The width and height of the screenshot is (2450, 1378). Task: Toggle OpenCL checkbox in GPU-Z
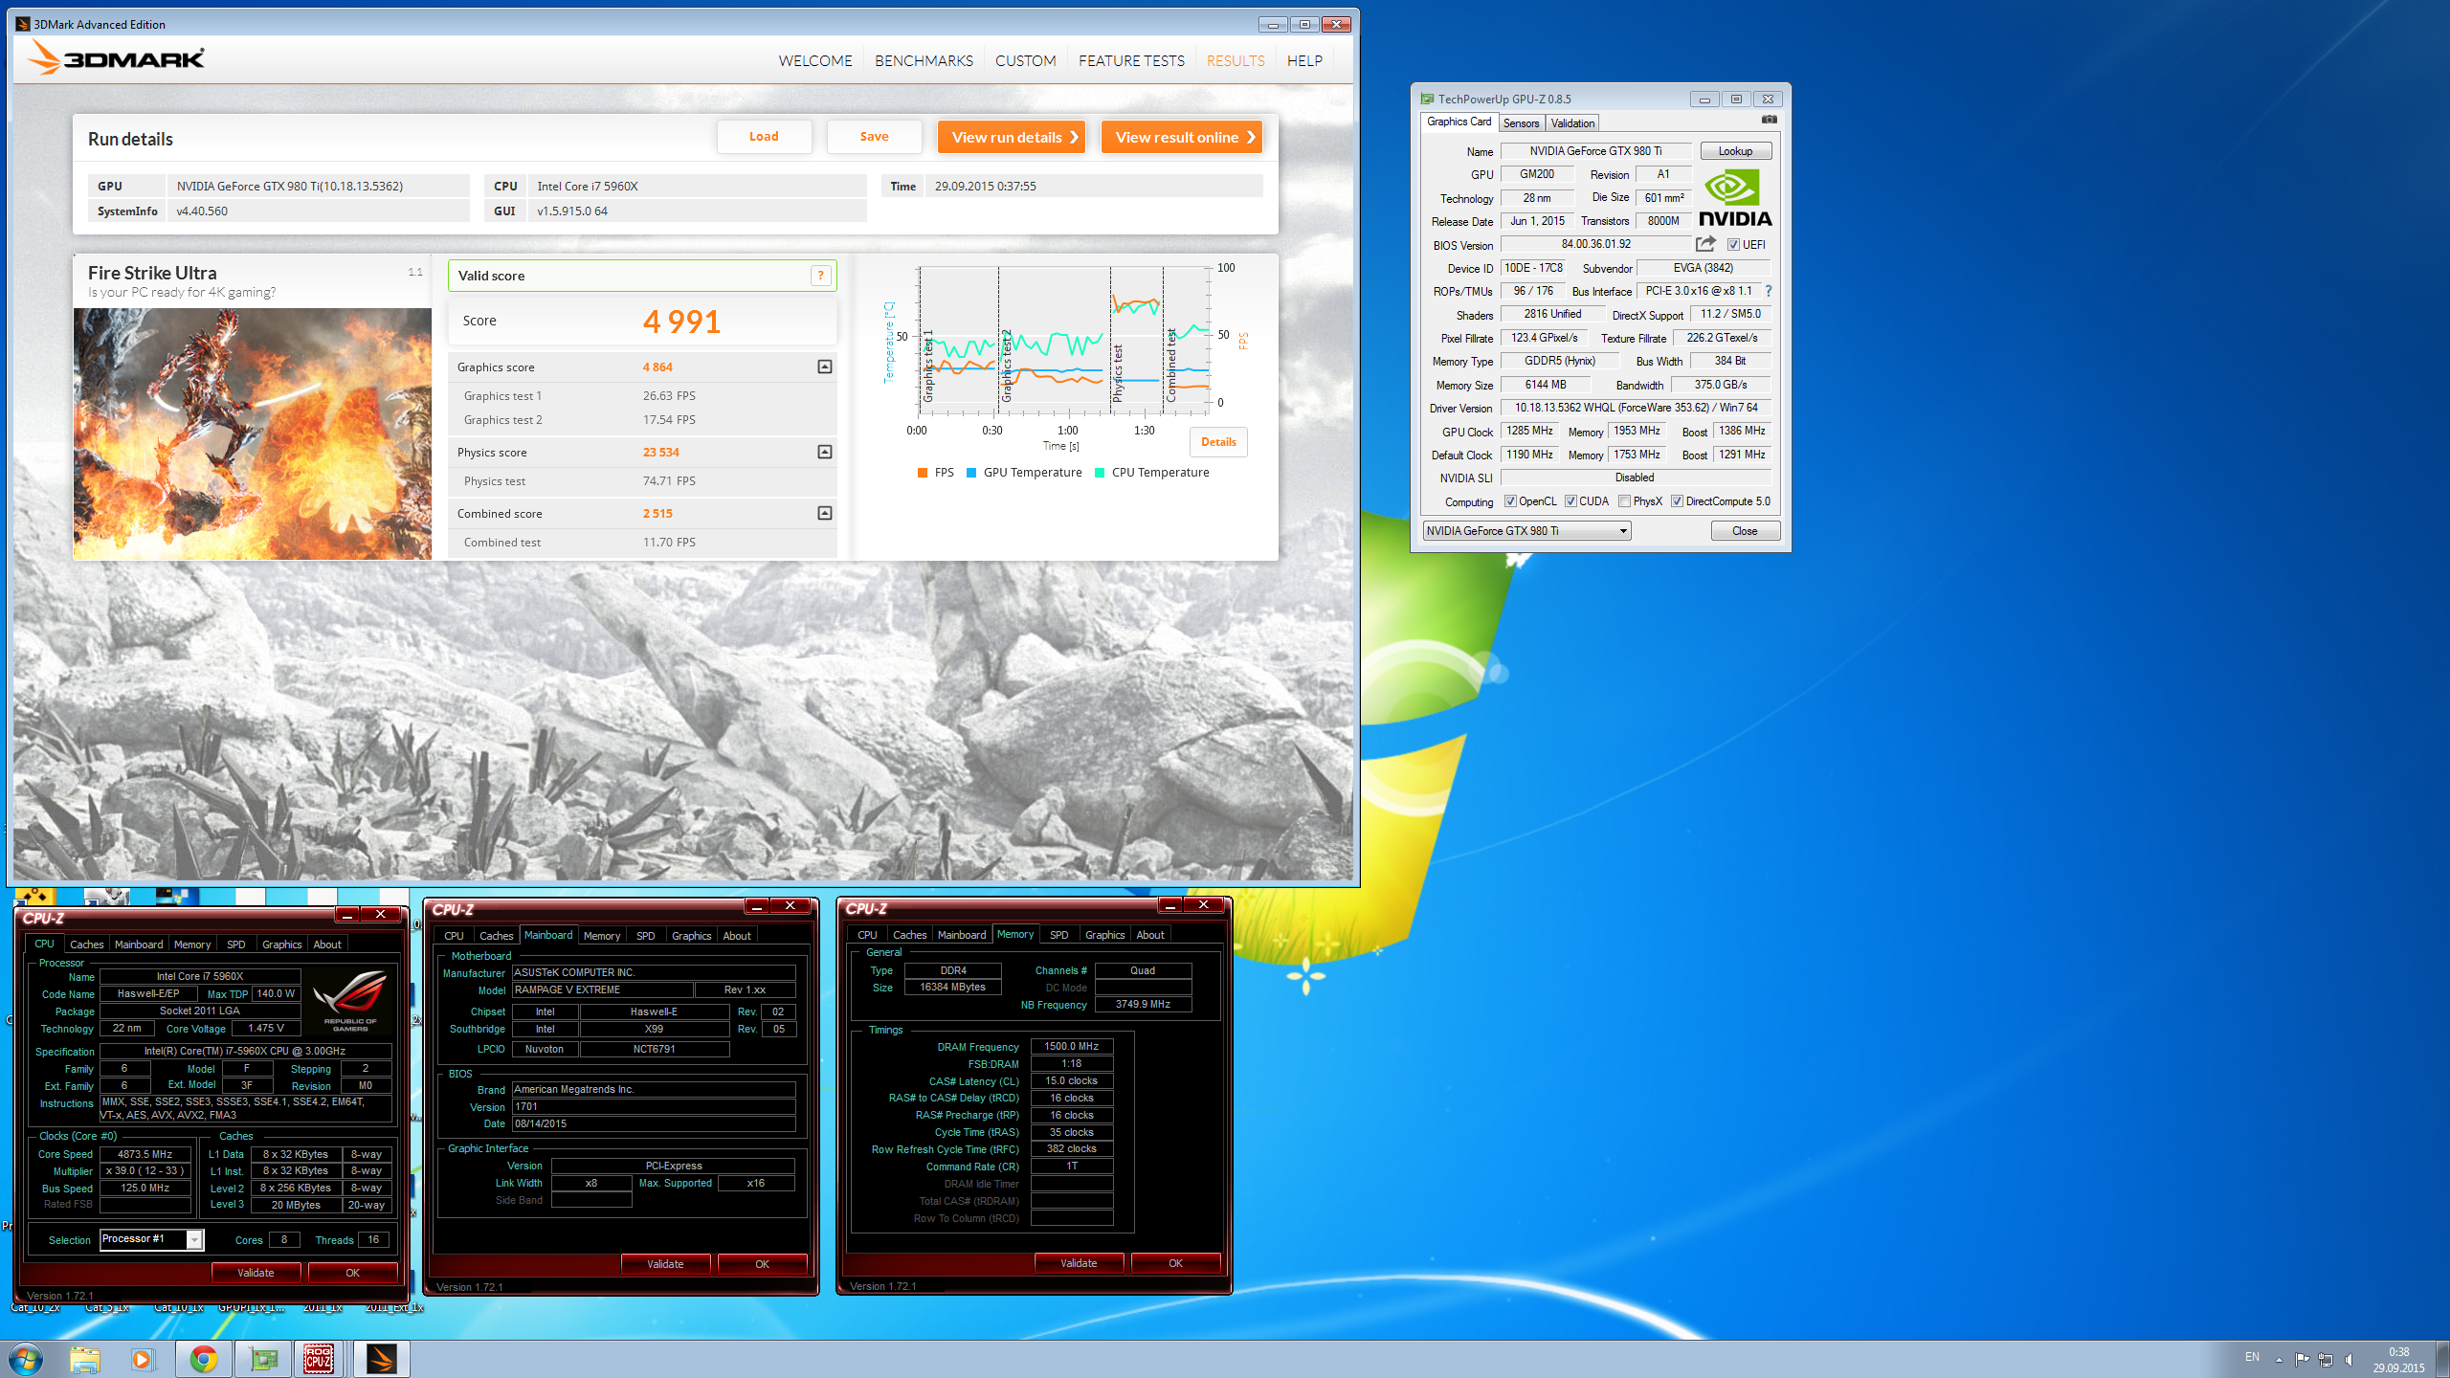click(x=1510, y=501)
